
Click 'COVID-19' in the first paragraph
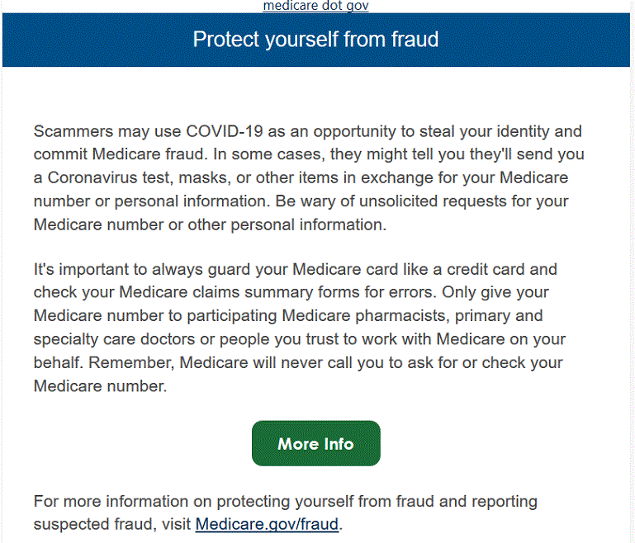[225, 131]
